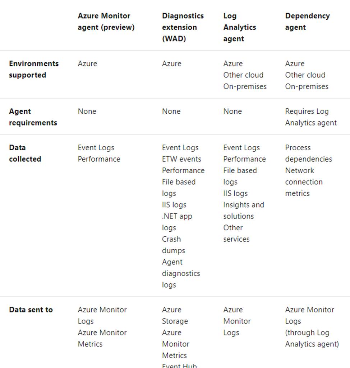350x368 pixels.
Task: Select the Environments supported row header
Action: coord(34,69)
